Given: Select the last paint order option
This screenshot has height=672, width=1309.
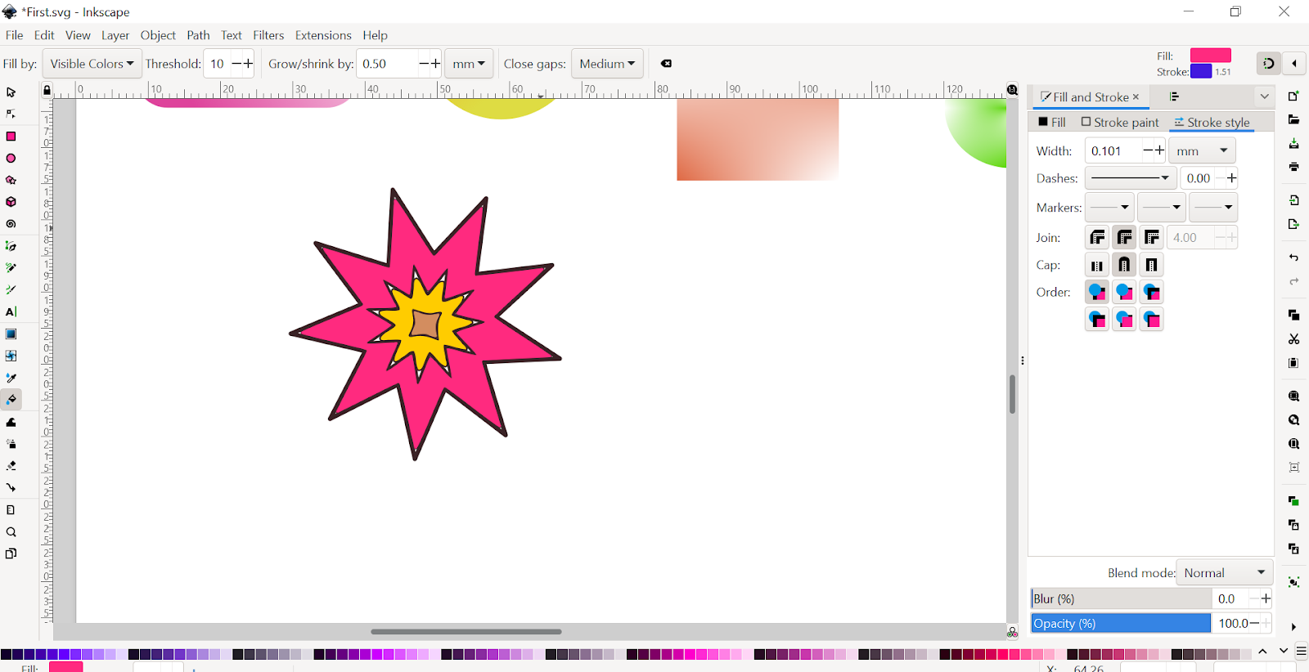Looking at the screenshot, I should point(1152,319).
